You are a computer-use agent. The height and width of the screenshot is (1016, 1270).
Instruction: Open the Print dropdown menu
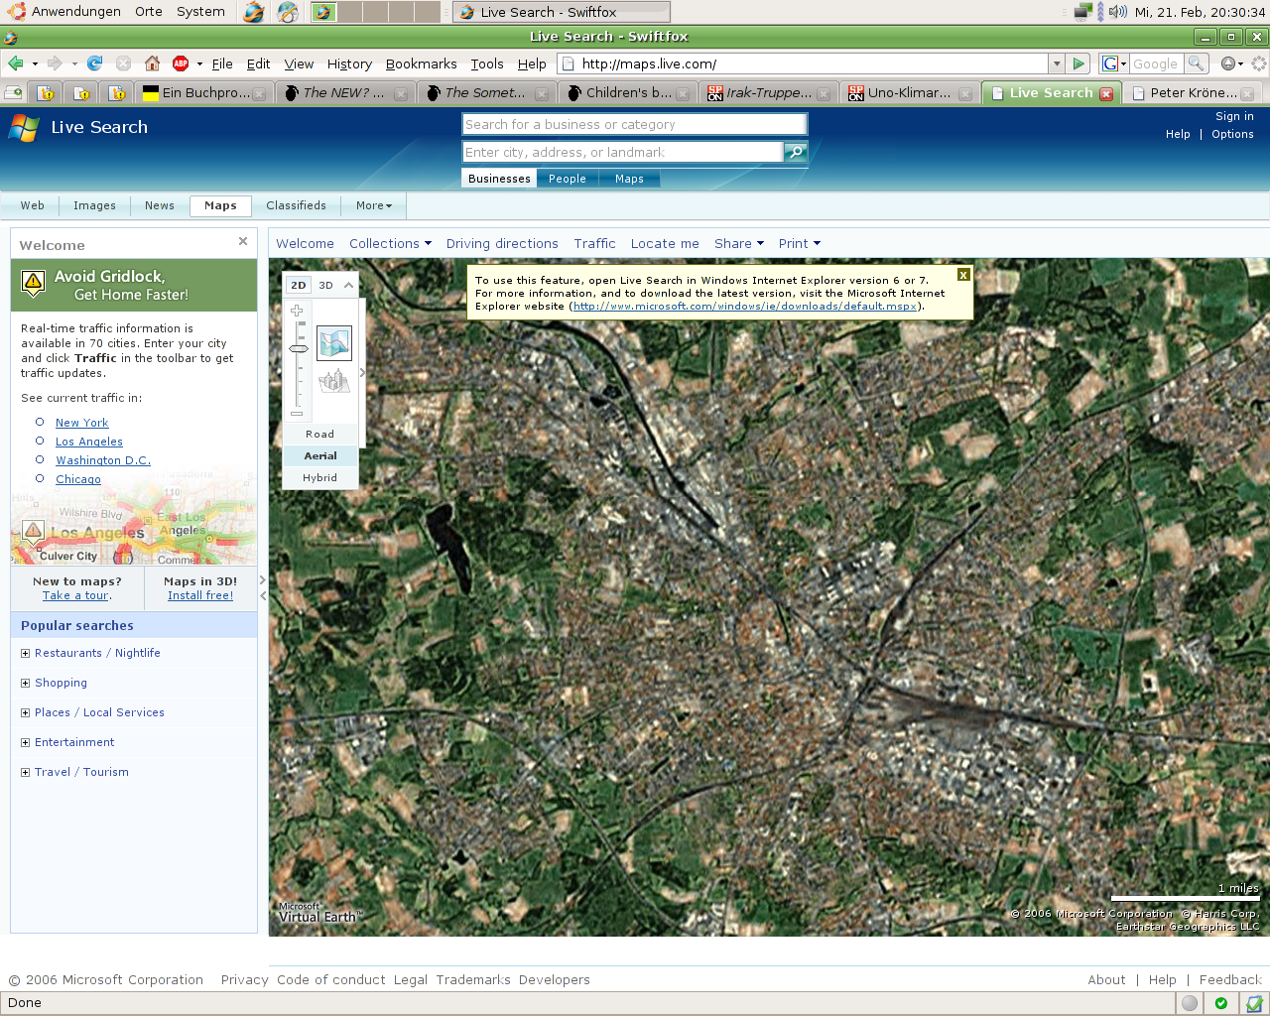click(800, 243)
